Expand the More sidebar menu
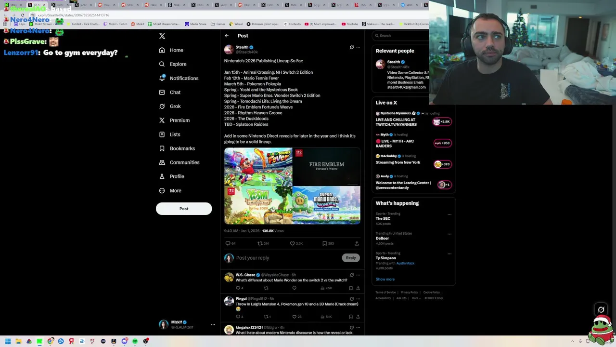 pos(170,191)
